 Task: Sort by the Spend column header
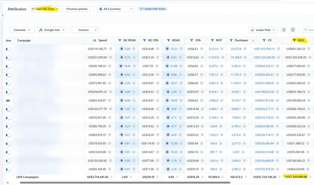pos(100,40)
